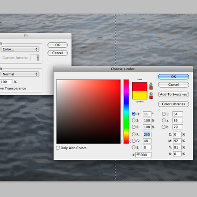Click the red new color swatch
This screenshot has width=197, height=197.
tap(140, 87)
